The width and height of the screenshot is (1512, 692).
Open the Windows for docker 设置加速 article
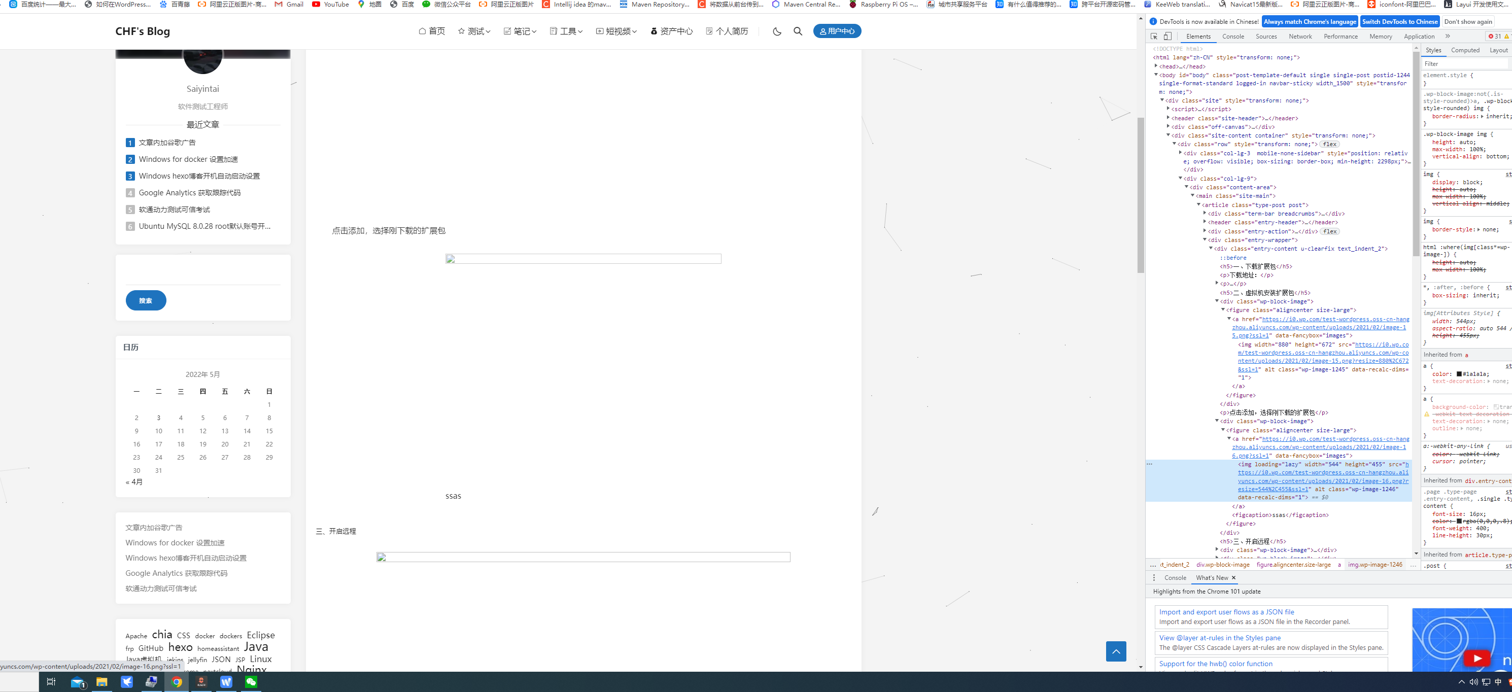pos(188,159)
